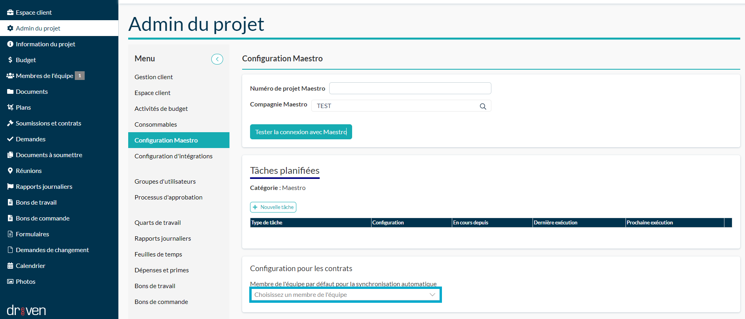Viewport: 745px width, 319px height.
Task: Open Consommables menu entry
Action: pos(179,124)
